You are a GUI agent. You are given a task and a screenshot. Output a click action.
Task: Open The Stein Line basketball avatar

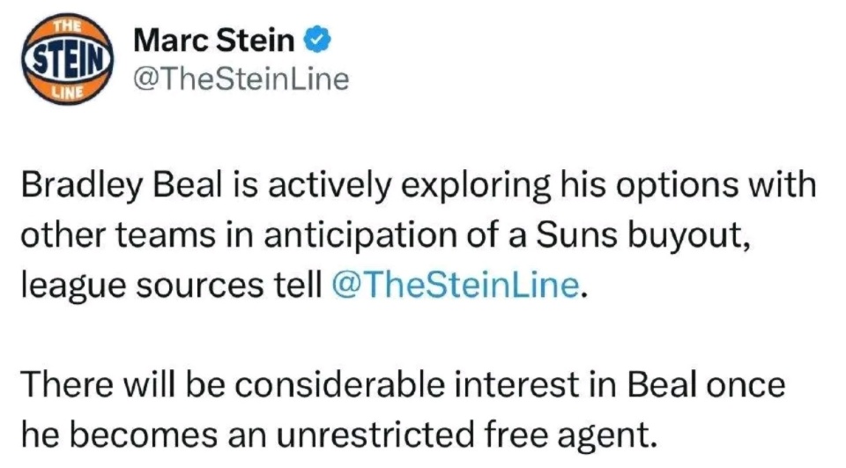coord(67,58)
